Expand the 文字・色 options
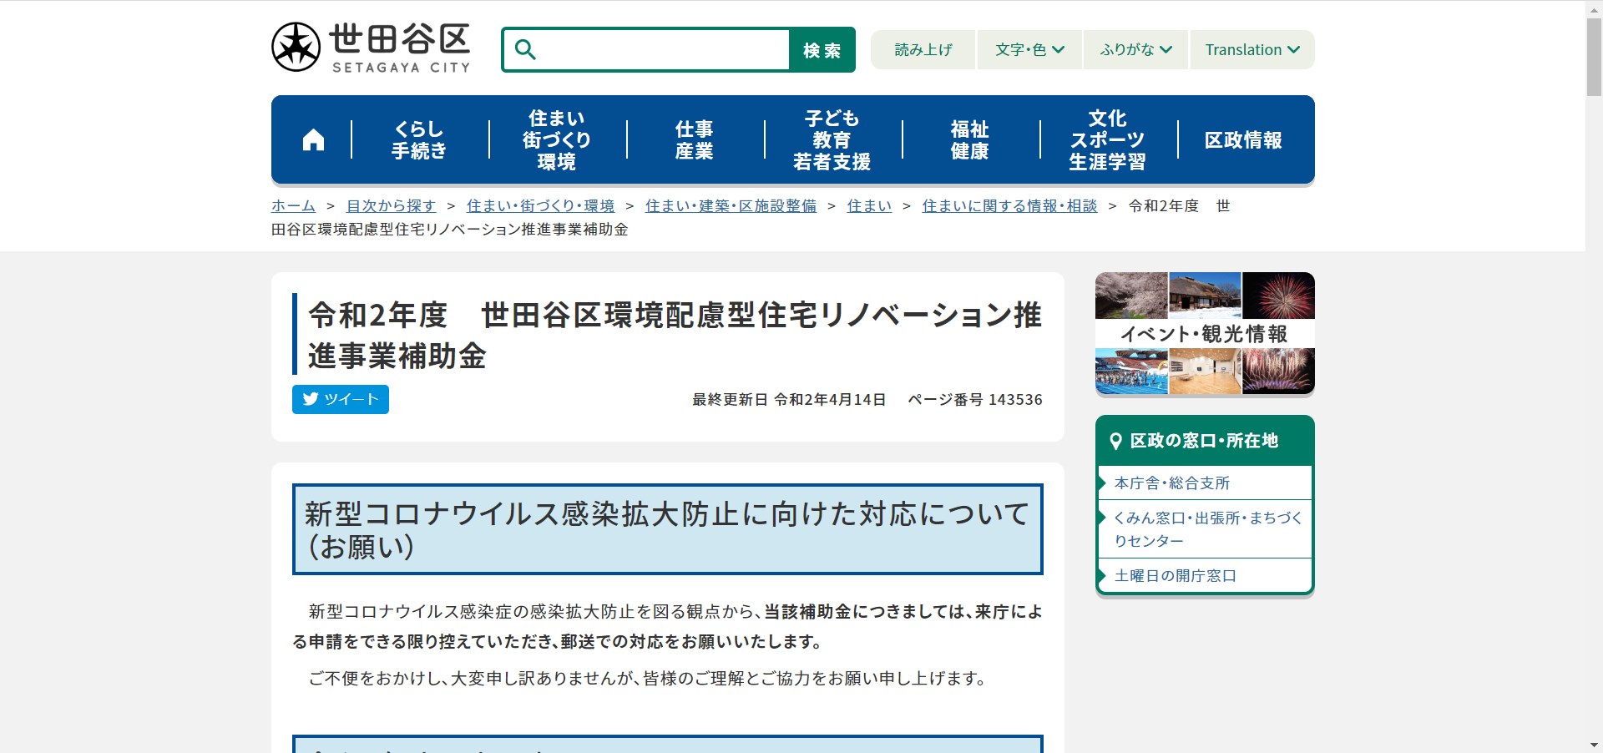 click(1029, 49)
